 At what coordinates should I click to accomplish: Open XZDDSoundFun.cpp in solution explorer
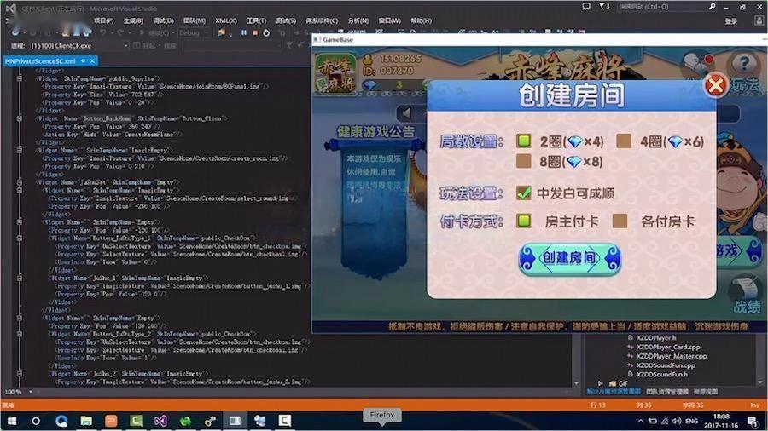coord(666,365)
